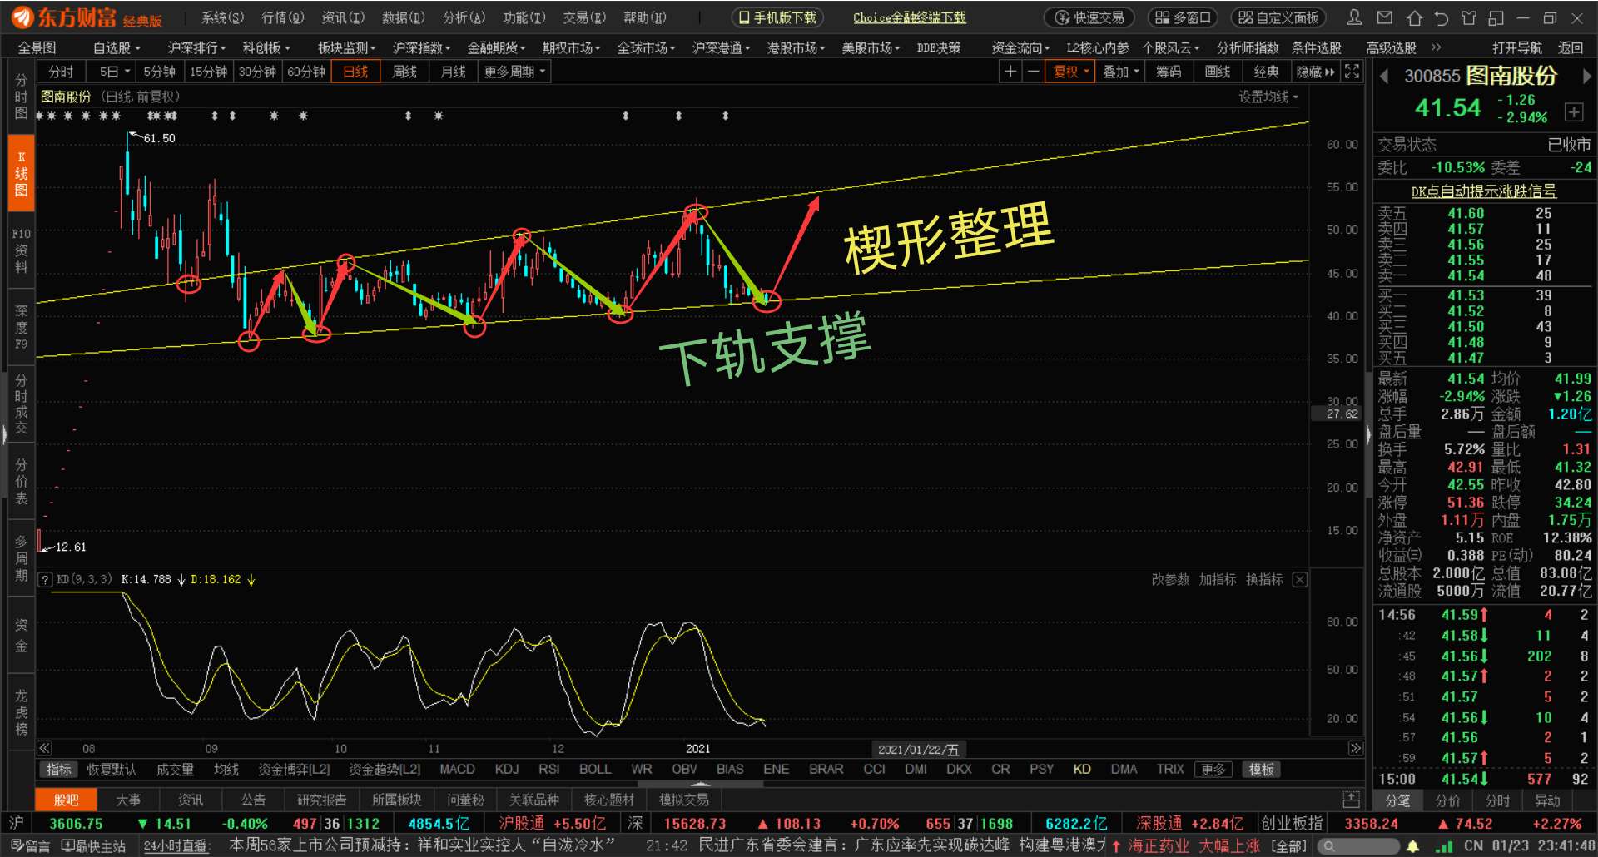Expand 沪深排行 menu
1598x857 pixels.
click(x=196, y=47)
